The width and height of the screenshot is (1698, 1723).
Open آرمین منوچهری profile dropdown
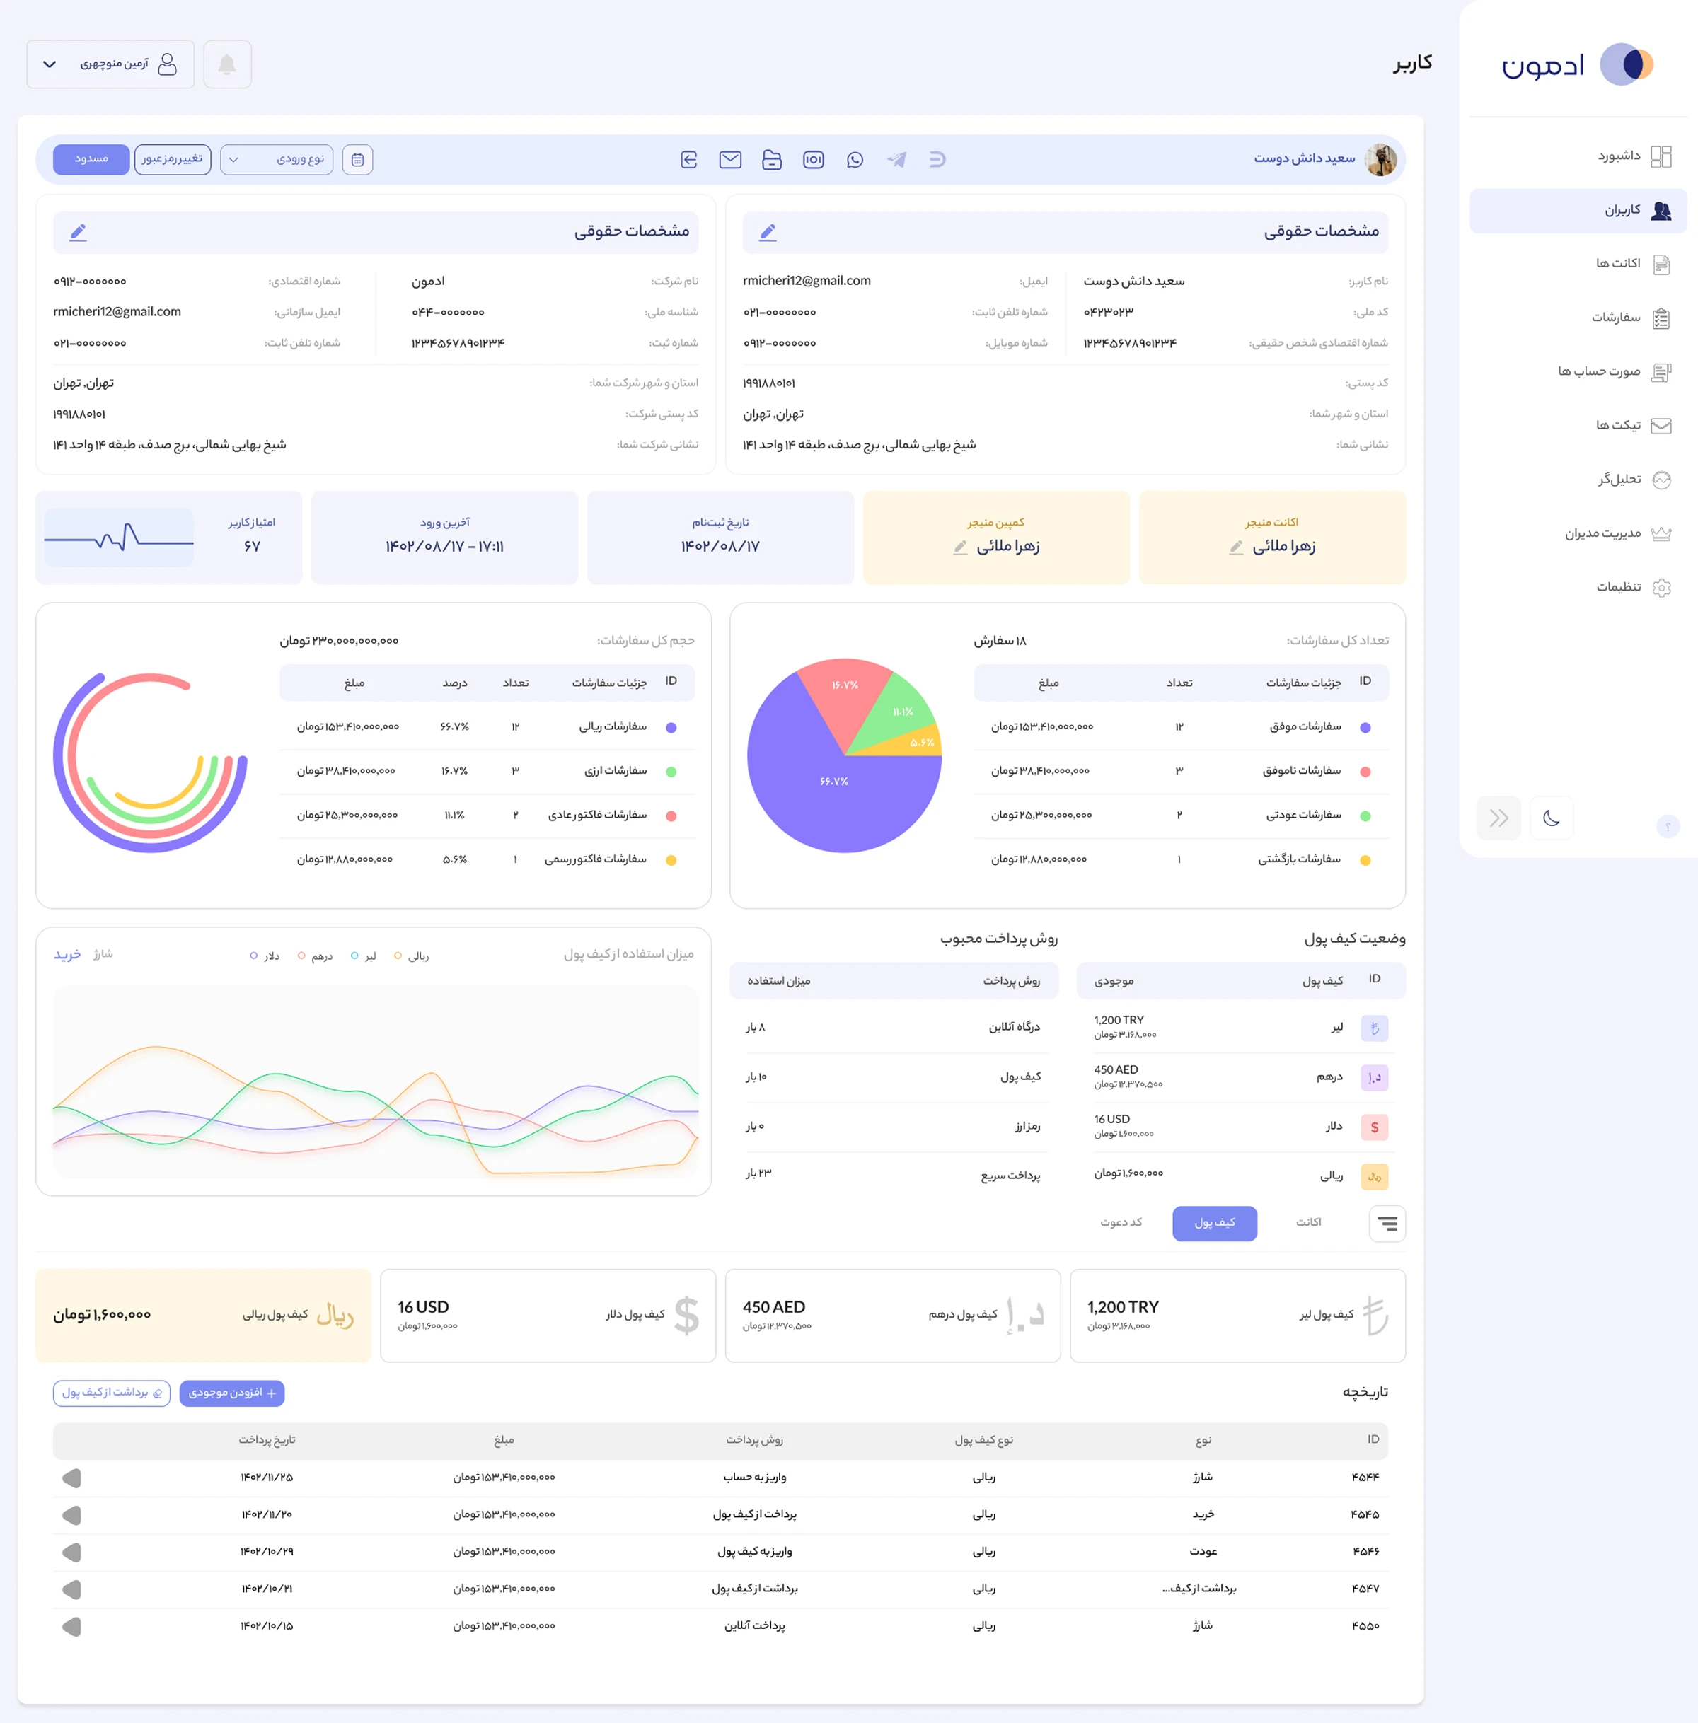pos(110,64)
